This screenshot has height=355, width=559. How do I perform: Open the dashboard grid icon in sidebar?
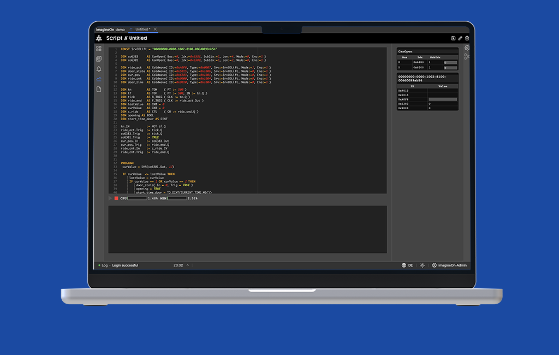[x=99, y=49]
